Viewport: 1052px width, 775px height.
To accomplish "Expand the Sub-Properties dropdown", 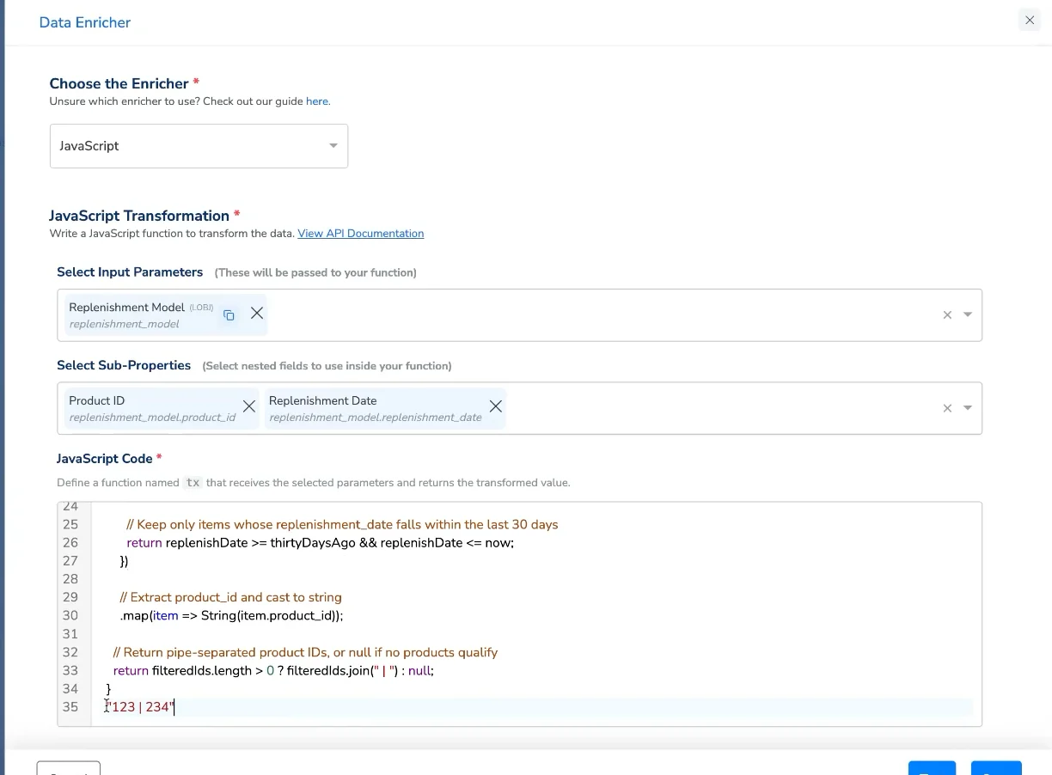I will pyautogui.click(x=968, y=408).
